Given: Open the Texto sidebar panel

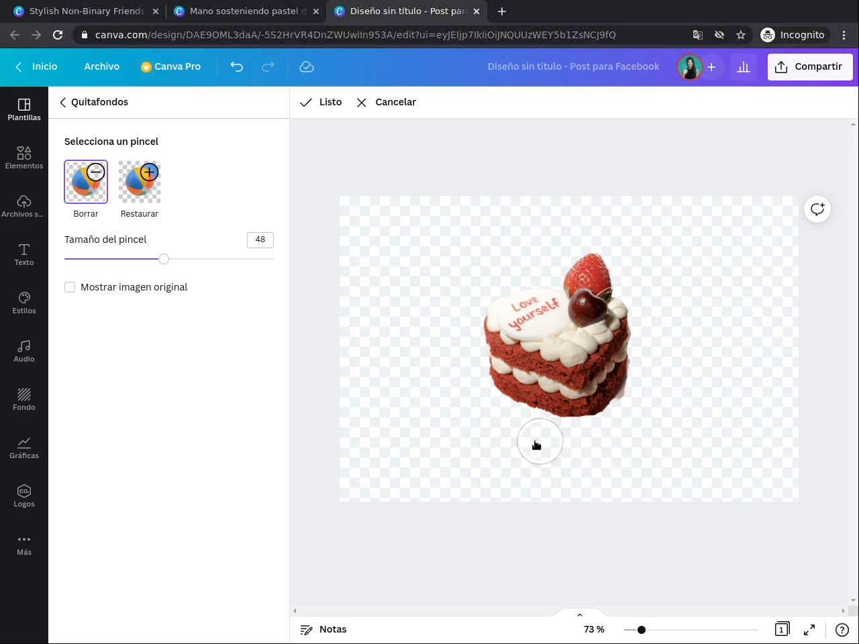Looking at the screenshot, I should [24, 255].
